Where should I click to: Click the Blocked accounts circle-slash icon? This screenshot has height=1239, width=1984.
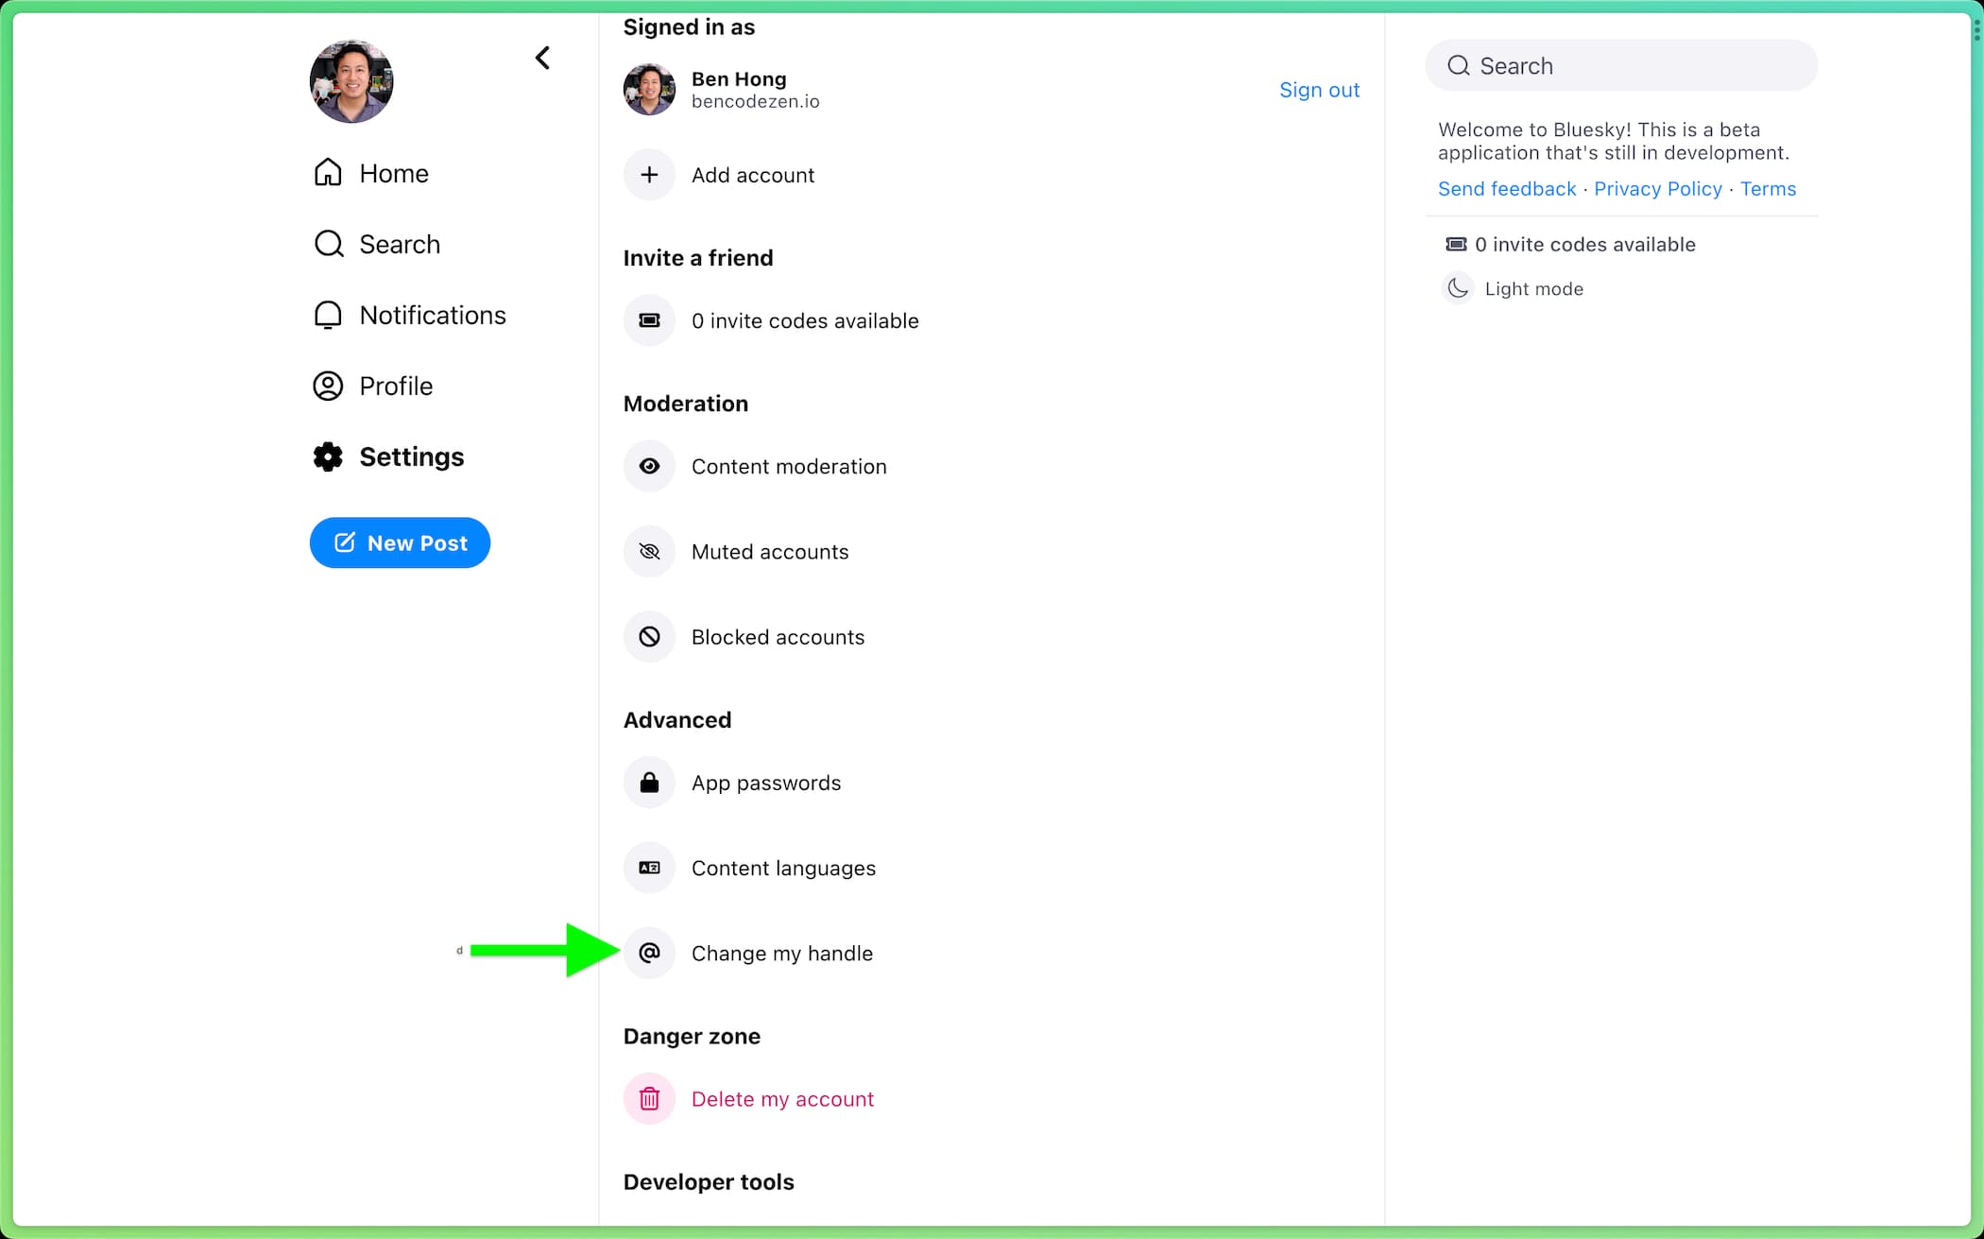[649, 636]
